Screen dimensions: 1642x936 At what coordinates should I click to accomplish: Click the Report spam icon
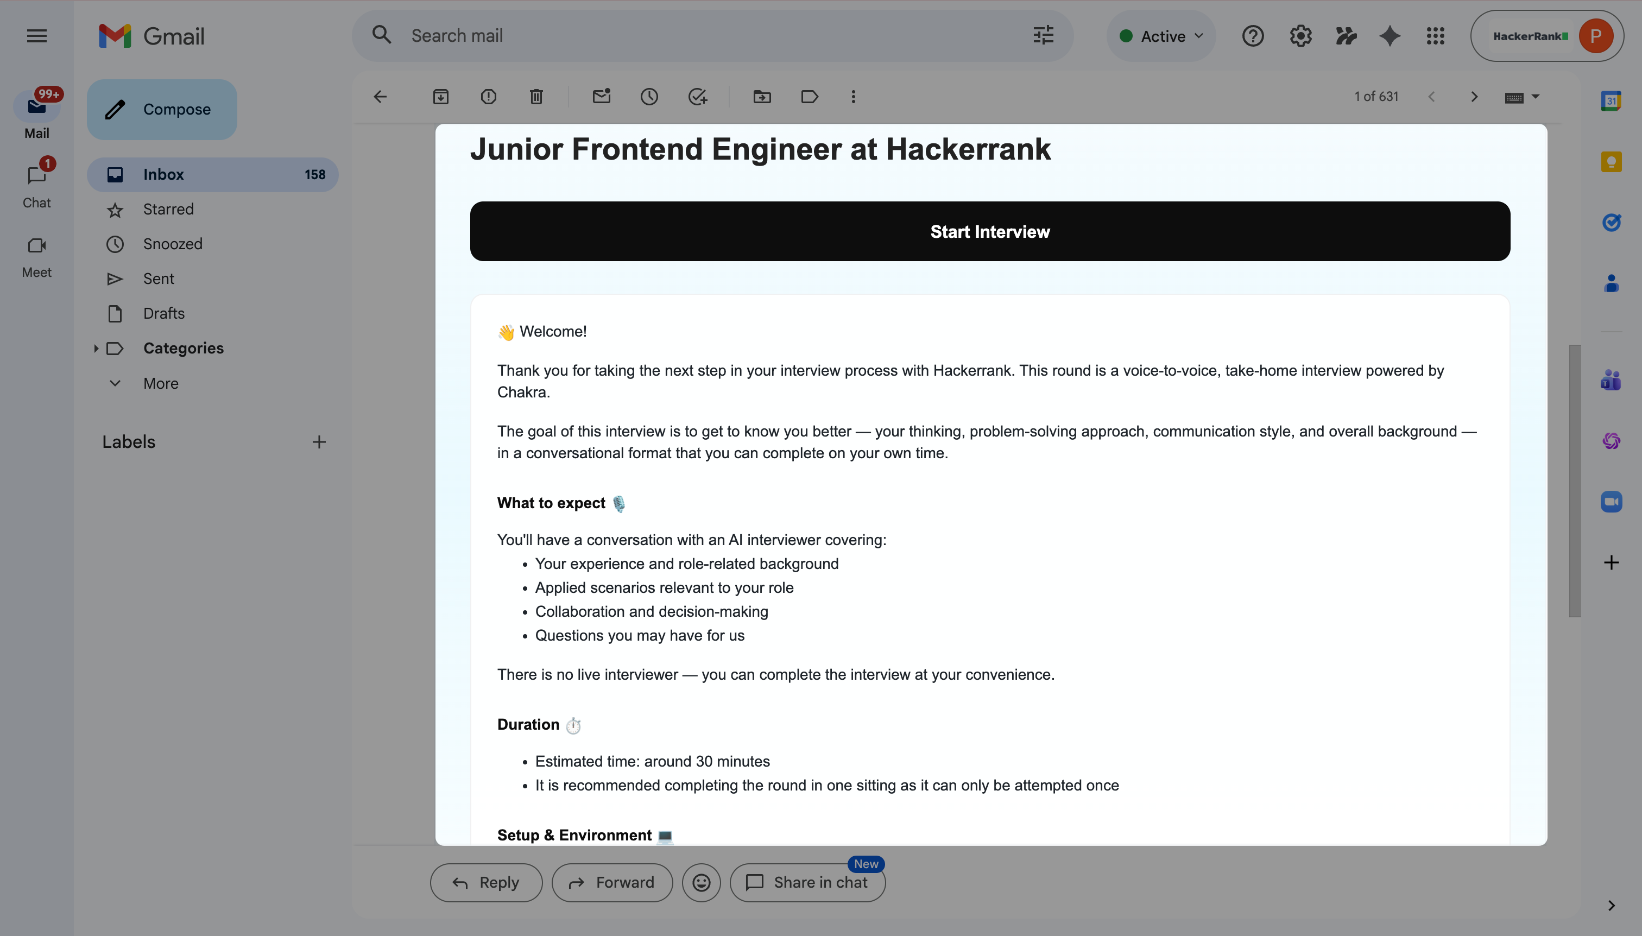489,97
